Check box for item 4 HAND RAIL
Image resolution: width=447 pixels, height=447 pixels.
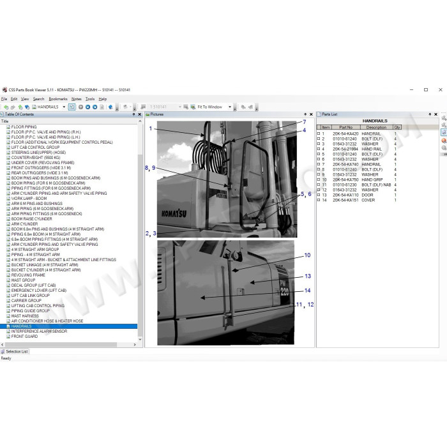click(x=319, y=149)
